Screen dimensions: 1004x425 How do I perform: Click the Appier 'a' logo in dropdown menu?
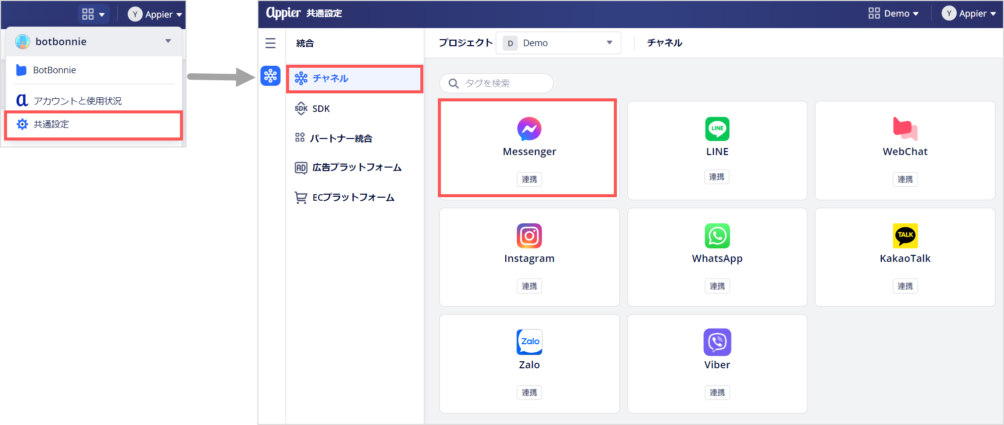(x=22, y=100)
